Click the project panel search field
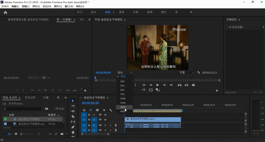The image size is (265, 142). (x=22, y=109)
